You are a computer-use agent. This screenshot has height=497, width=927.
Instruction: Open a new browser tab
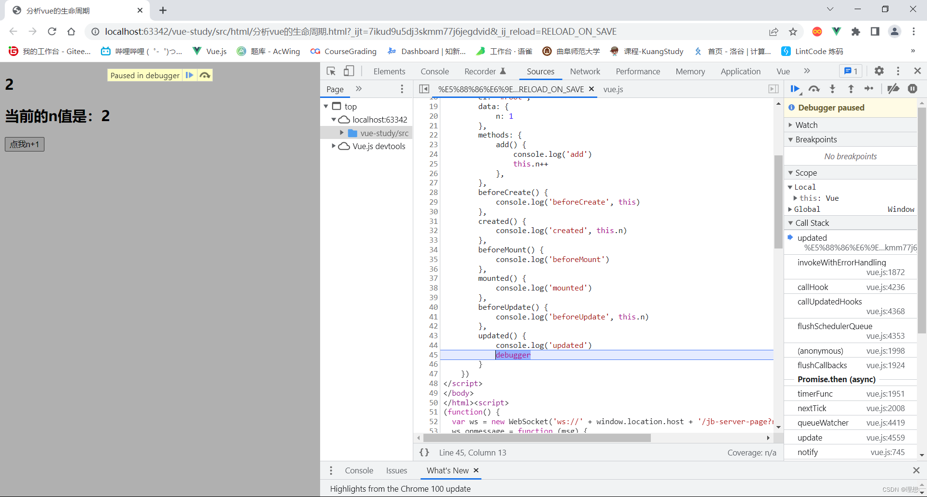(x=163, y=10)
